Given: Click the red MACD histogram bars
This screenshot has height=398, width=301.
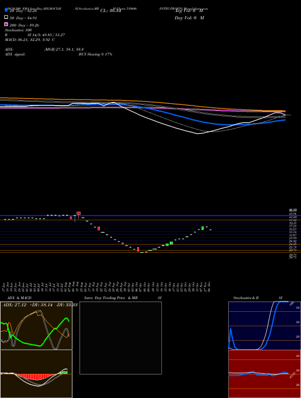Looking at the screenshot, I should (36, 377).
